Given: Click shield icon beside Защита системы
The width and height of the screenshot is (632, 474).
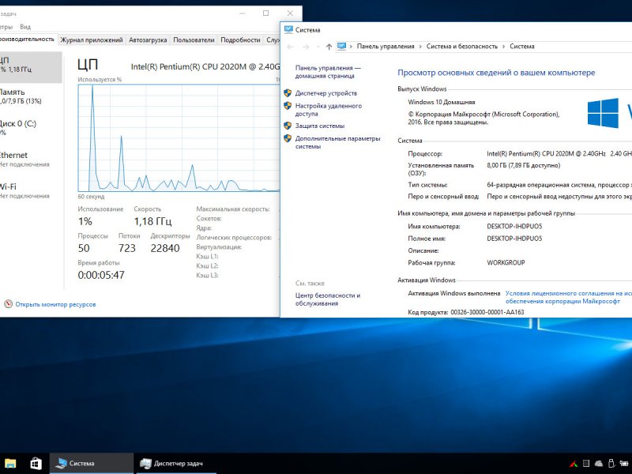Looking at the screenshot, I should tap(288, 126).
